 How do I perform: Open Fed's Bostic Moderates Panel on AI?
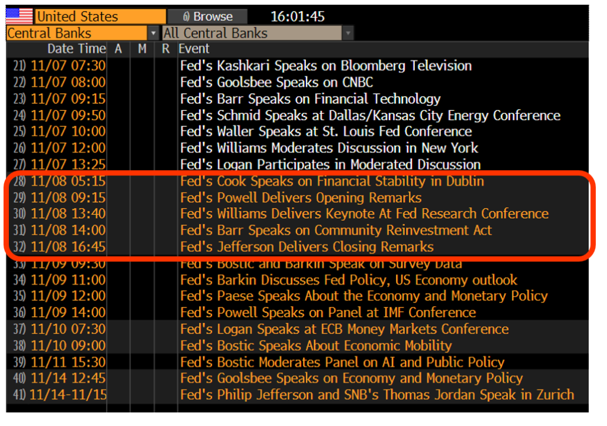click(x=342, y=362)
